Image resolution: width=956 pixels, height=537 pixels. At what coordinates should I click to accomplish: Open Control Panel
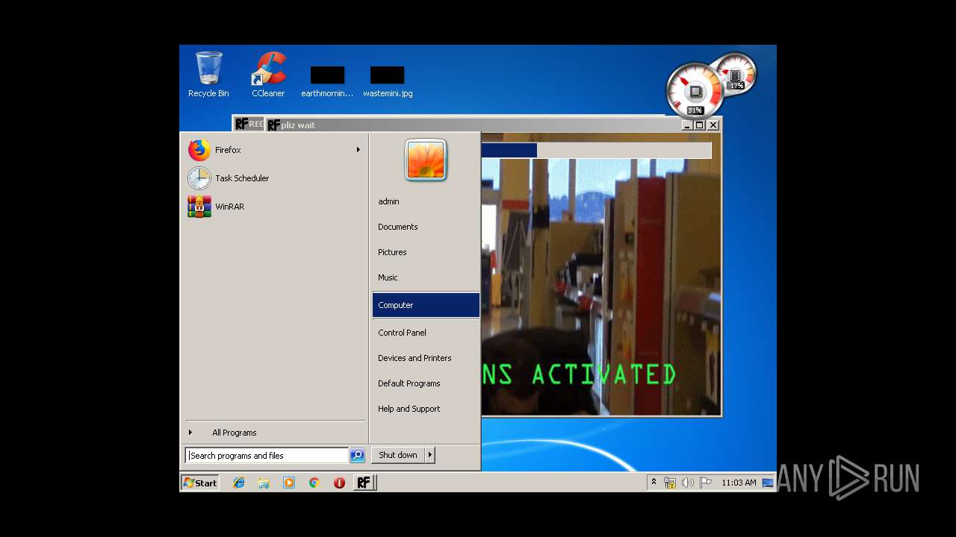click(426, 333)
